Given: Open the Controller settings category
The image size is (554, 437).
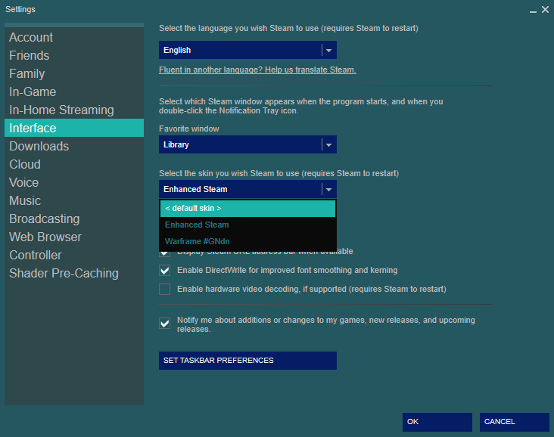Looking at the screenshot, I should [x=74, y=255].
